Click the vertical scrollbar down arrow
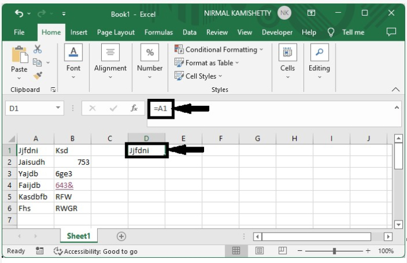The height and width of the screenshot is (263, 407). (398, 224)
